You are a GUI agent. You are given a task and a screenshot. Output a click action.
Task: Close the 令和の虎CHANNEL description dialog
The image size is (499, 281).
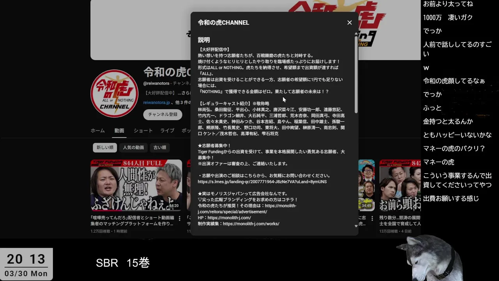(x=349, y=23)
